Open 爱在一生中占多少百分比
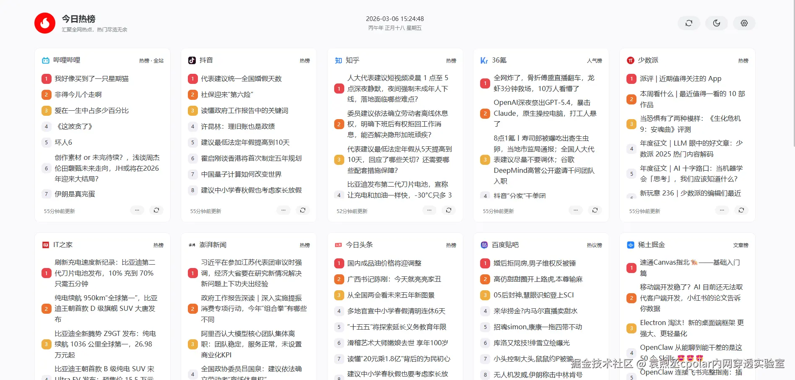795x380 pixels. [91, 111]
